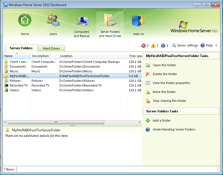Open Server settings text link
Image resolution: width=223 pixels, height=175 pixels.
187,45
